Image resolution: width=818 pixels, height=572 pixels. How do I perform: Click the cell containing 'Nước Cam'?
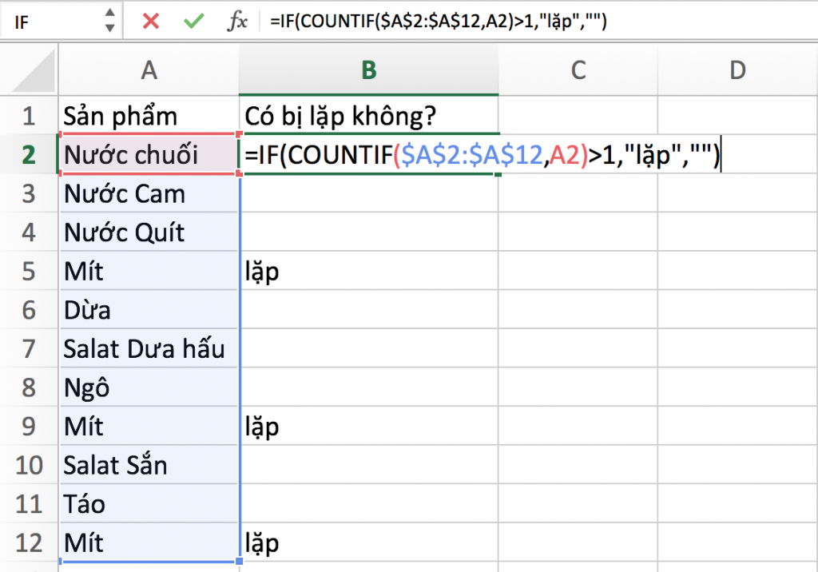pos(149,193)
